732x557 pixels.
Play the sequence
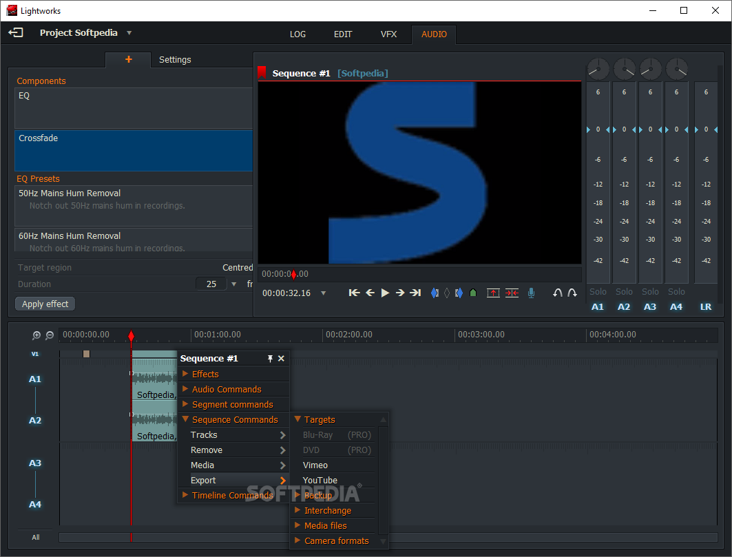tap(385, 293)
